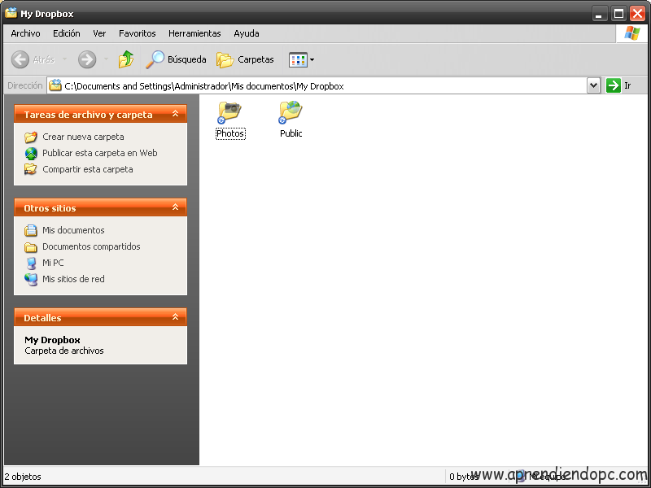Click the Up one level folder icon

(126, 59)
